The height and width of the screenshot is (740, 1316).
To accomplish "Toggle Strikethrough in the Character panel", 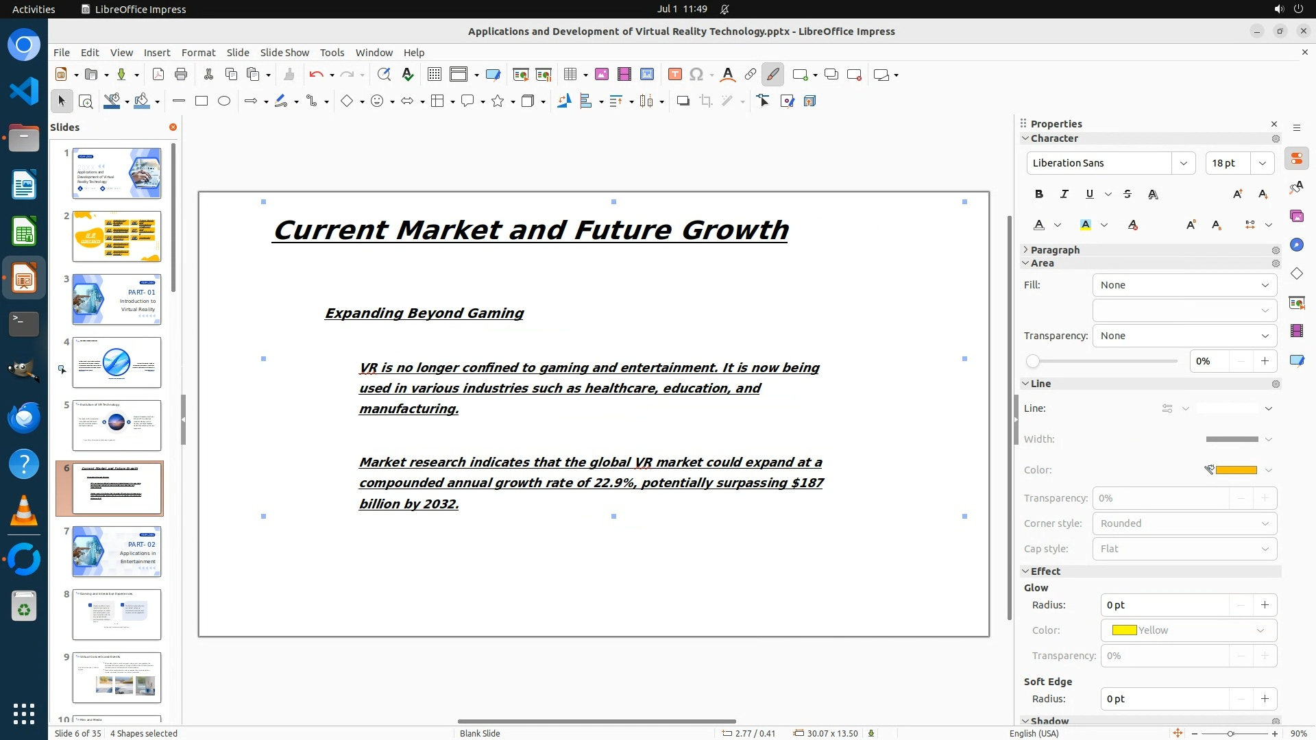I will click(x=1128, y=195).
